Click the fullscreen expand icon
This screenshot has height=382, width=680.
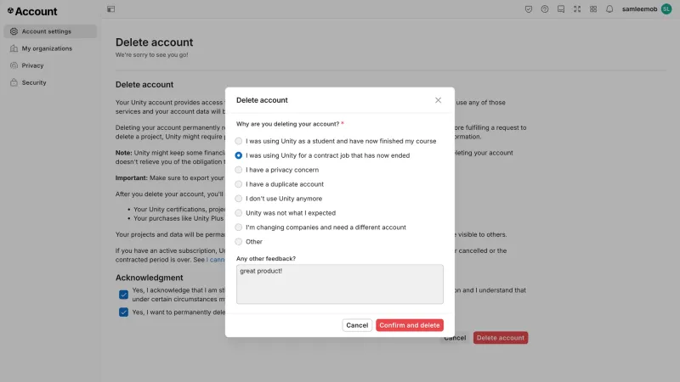(577, 9)
